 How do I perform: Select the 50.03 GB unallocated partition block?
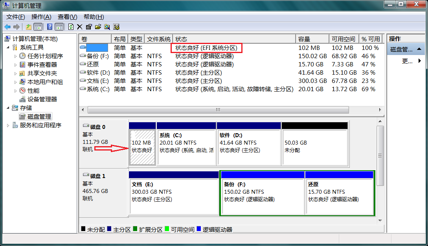click(x=314, y=147)
